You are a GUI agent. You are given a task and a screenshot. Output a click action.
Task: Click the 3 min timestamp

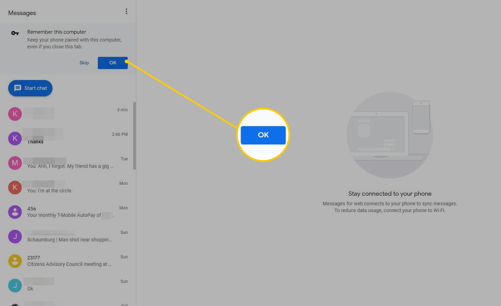[x=122, y=110]
